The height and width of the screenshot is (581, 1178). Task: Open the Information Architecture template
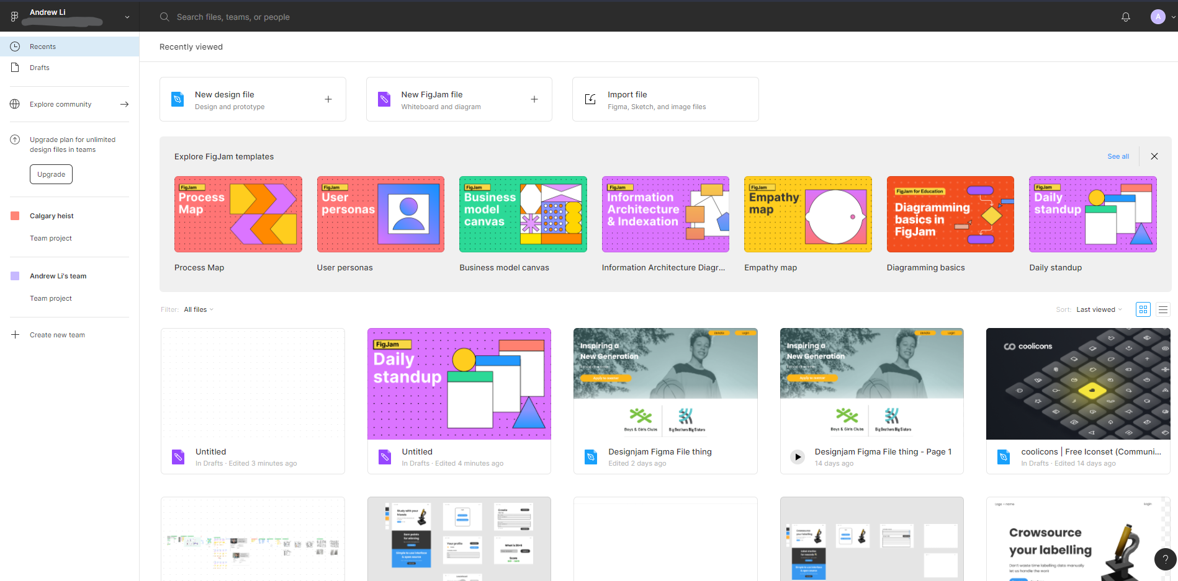pos(665,214)
